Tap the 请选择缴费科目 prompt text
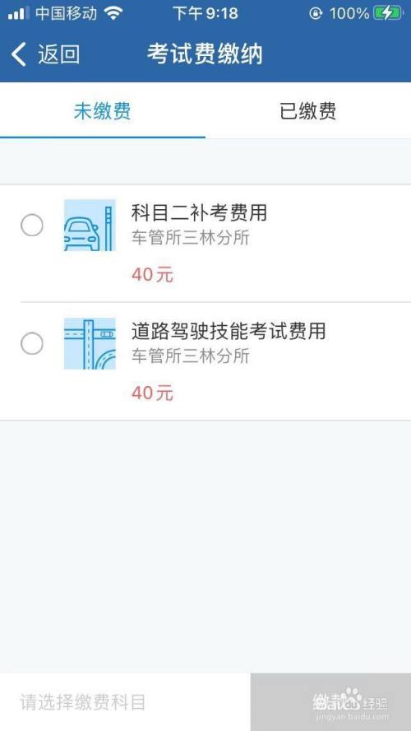This screenshot has height=731, width=411. pyautogui.click(x=83, y=702)
